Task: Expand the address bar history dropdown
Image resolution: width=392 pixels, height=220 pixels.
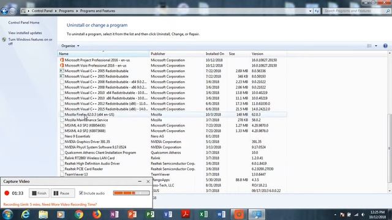Action: click(311, 11)
